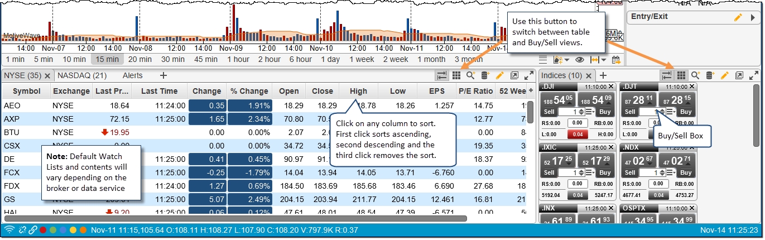This screenshot has width=765, height=240.
Task: Switch Indices panel to Buy/Sell grid view
Action: click(x=681, y=75)
